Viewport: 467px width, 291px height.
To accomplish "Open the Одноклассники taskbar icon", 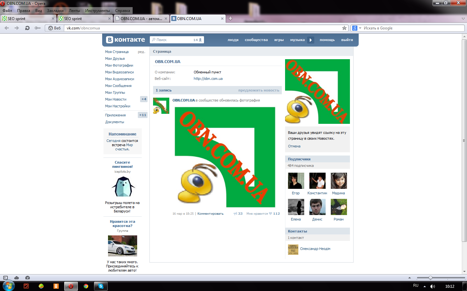I will (x=56, y=286).
